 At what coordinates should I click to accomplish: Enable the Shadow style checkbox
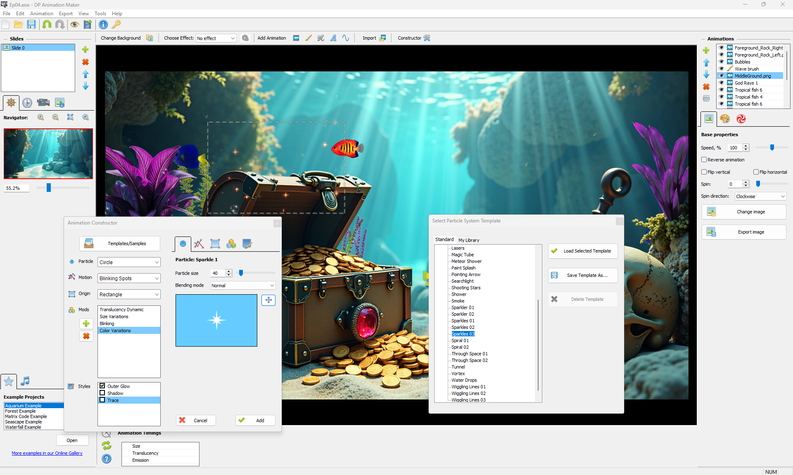pyautogui.click(x=102, y=393)
